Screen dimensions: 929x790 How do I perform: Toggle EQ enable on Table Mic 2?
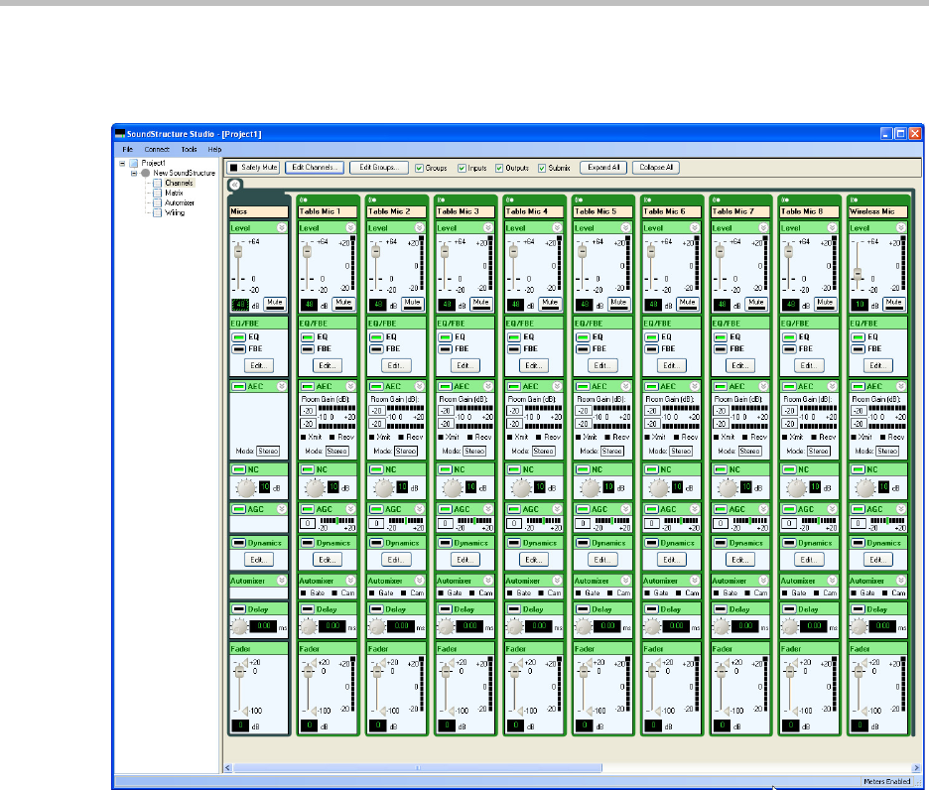tap(376, 337)
